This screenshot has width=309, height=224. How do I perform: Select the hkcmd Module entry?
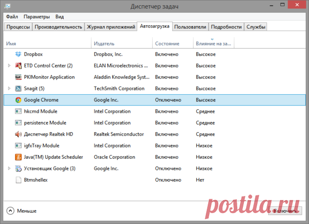(x=40, y=111)
